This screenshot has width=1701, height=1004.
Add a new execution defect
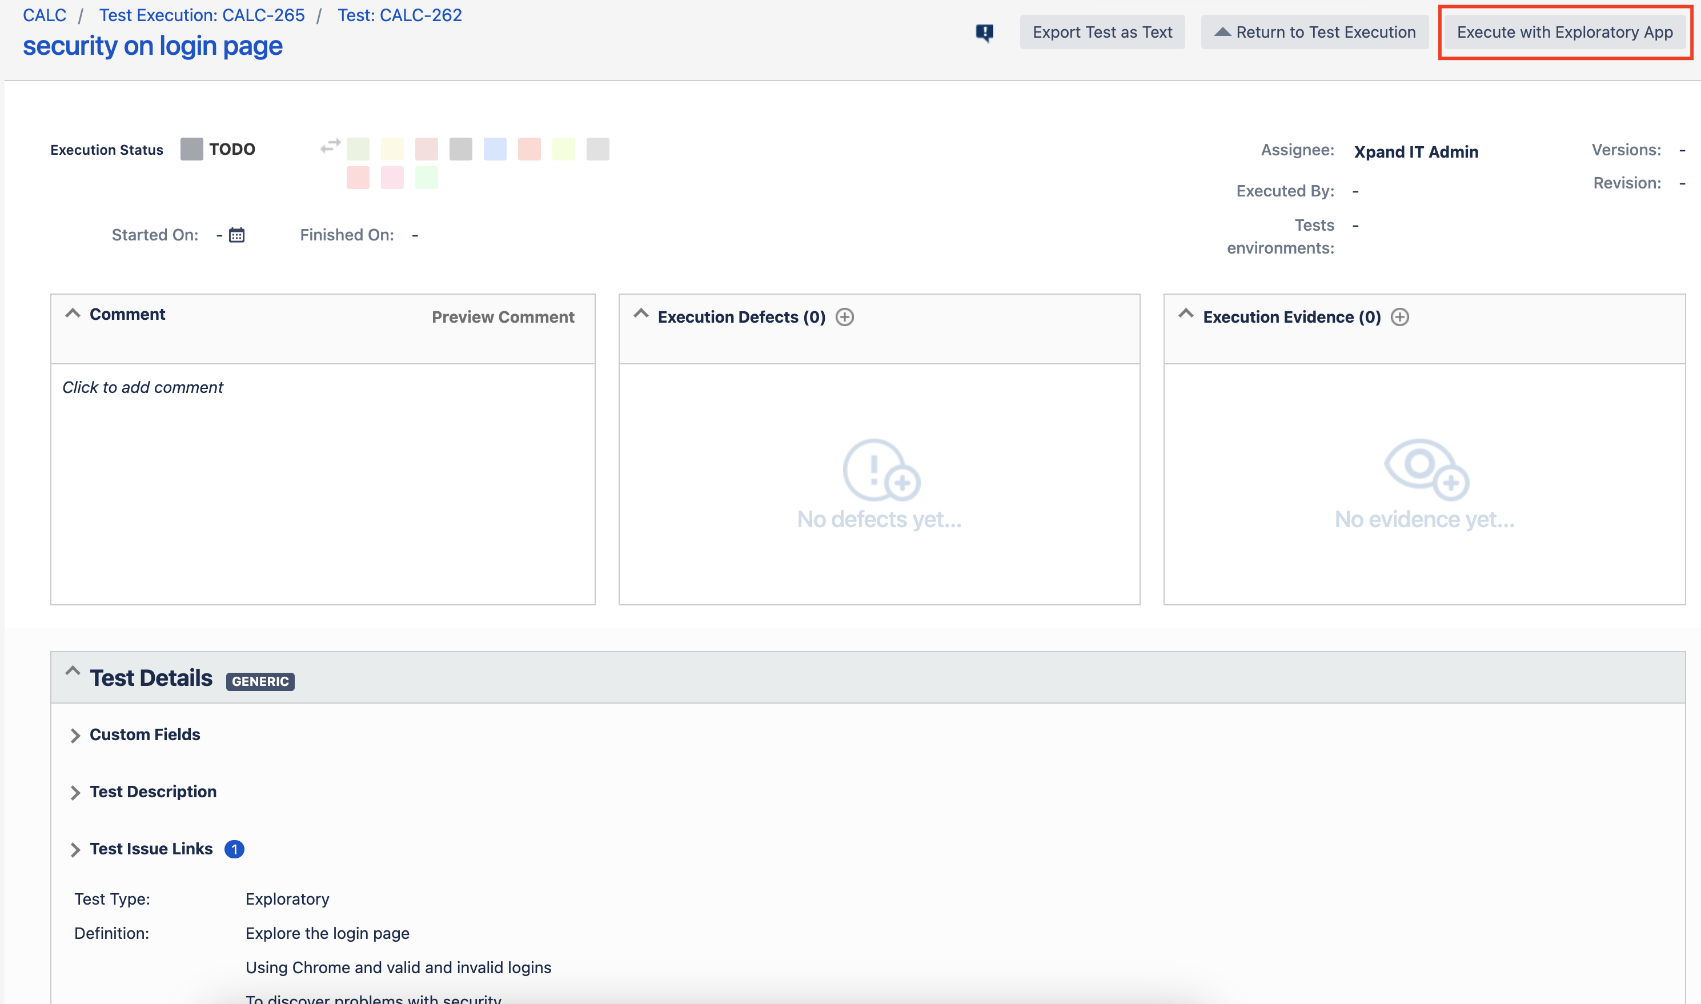(x=844, y=316)
